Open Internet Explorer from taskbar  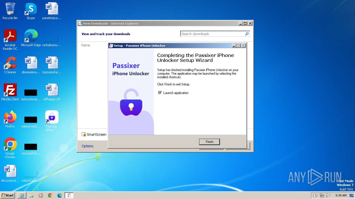coord(22,195)
